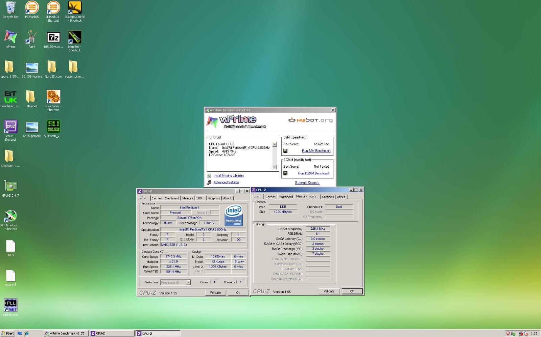Select the Paint desktop shortcut
Screen dimensions: 541x337
[x=32, y=39]
